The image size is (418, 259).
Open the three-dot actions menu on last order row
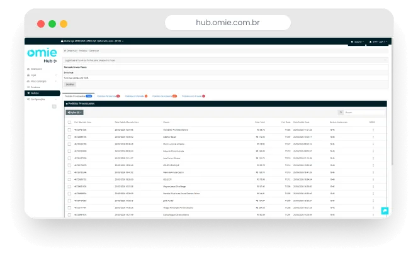tap(373, 214)
